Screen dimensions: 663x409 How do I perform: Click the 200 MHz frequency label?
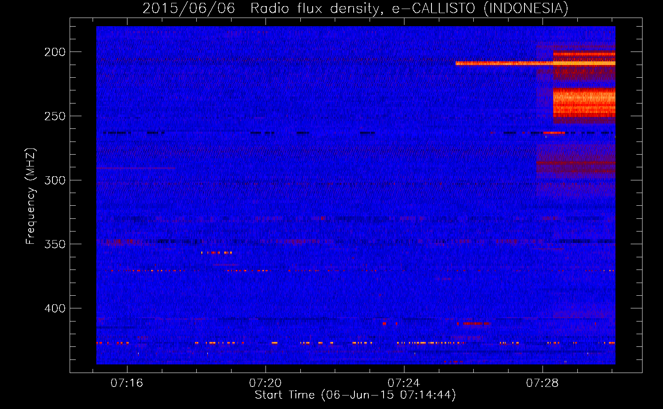coord(55,52)
